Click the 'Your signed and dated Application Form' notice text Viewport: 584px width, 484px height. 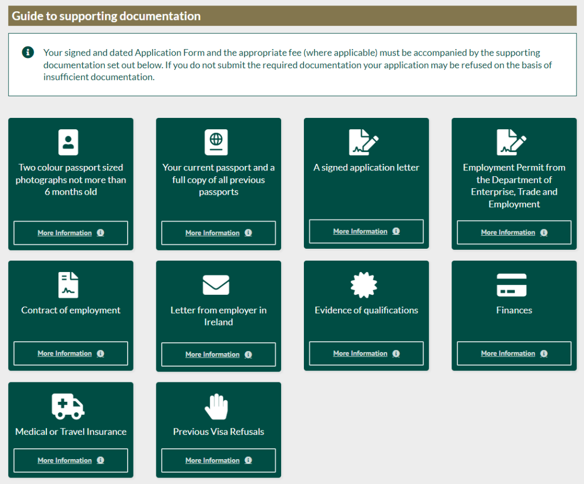pos(297,65)
